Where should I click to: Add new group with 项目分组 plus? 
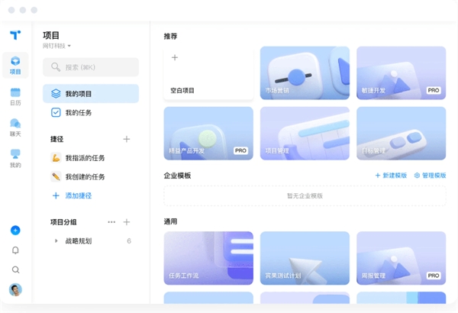click(127, 222)
